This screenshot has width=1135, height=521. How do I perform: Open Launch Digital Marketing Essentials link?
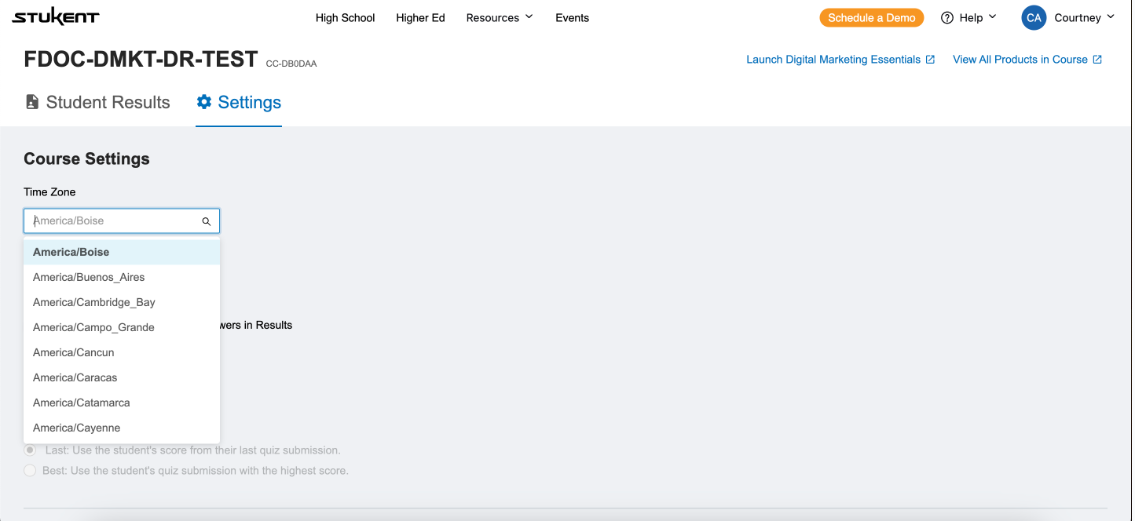pyautogui.click(x=833, y=60)
